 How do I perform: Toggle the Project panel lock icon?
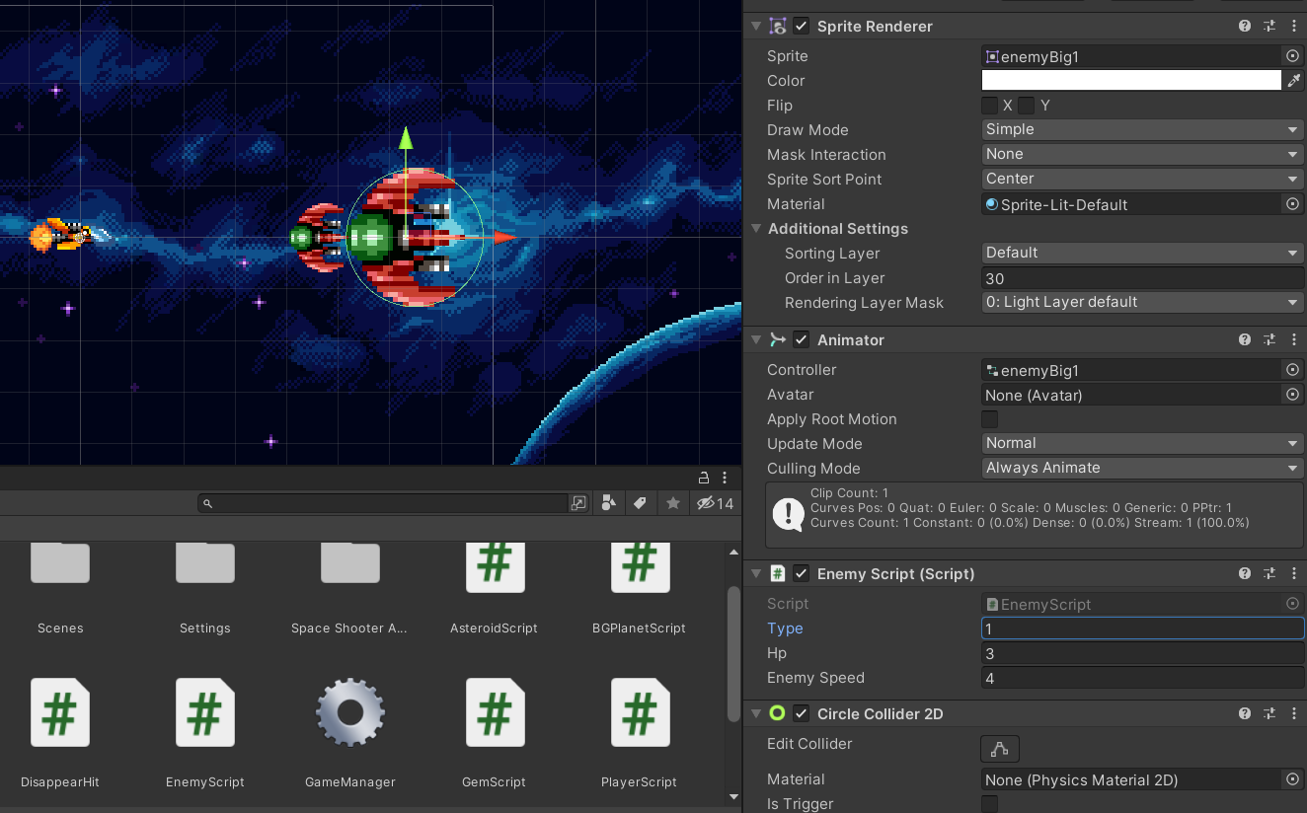coord(704,478)
